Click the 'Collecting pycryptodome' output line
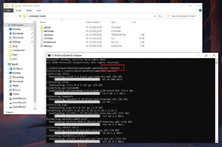 click(62, 88)
